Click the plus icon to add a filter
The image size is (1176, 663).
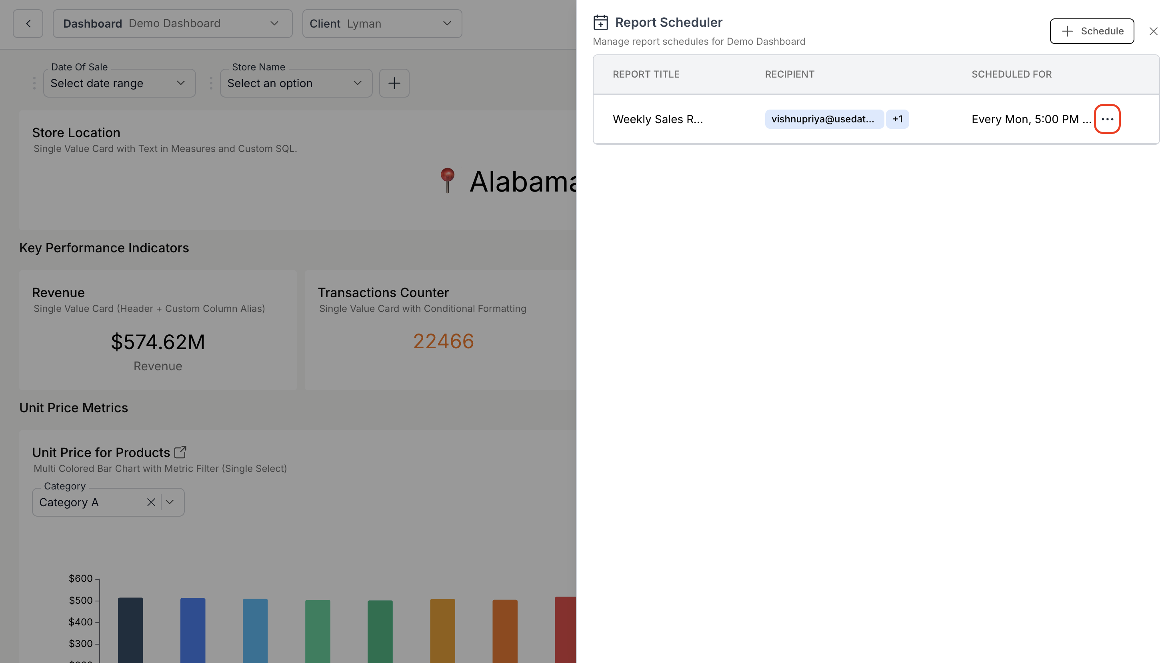tap(394, 83)
